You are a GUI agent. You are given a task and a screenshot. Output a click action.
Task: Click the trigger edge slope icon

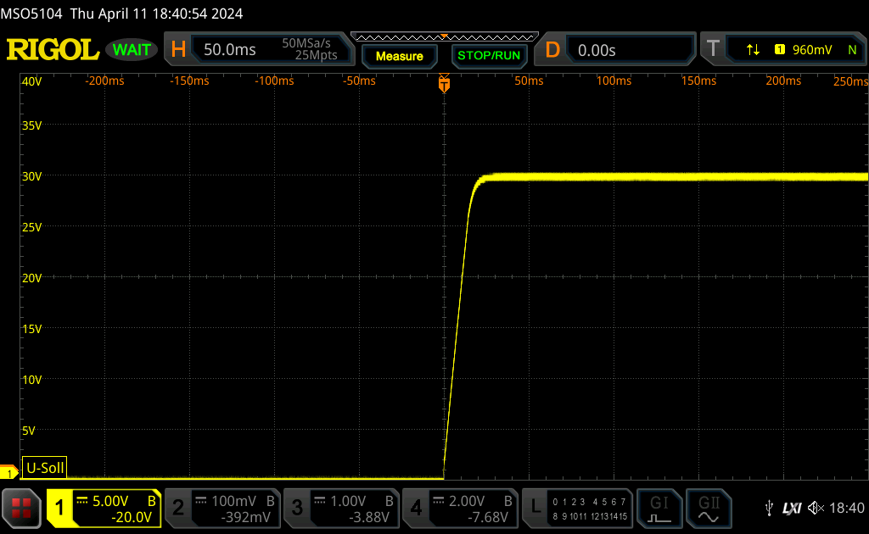point(753,50)
